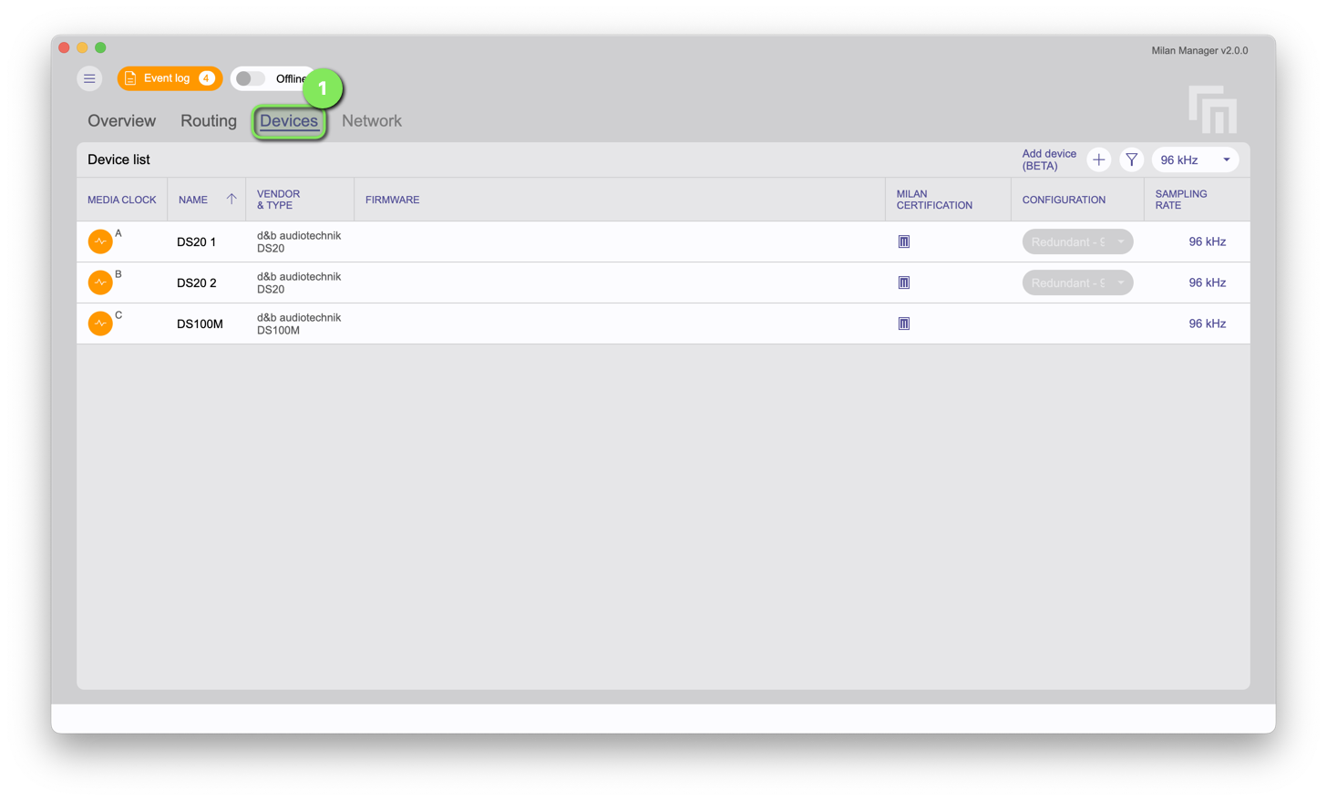Open the 96 kHz sampling rate dropdown
The width and height of the screenshot is (1327, 801).
[x=1195, y=159]
